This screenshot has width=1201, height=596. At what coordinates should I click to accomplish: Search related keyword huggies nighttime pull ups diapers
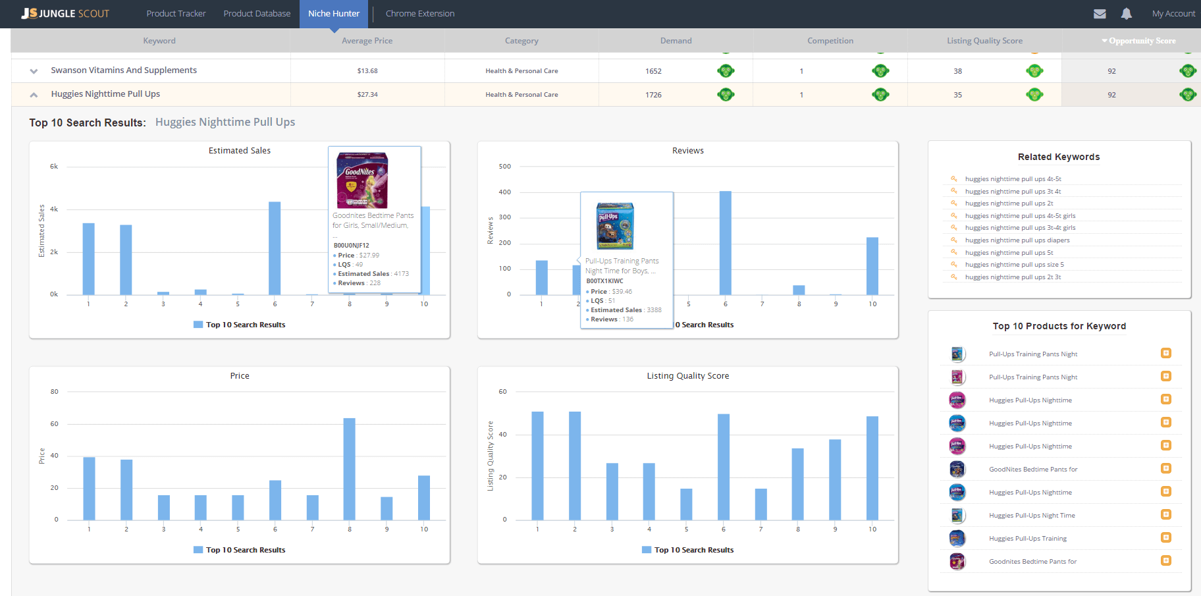[1017, 240]
